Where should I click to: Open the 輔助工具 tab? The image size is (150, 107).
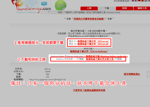[x=142, y=8]
